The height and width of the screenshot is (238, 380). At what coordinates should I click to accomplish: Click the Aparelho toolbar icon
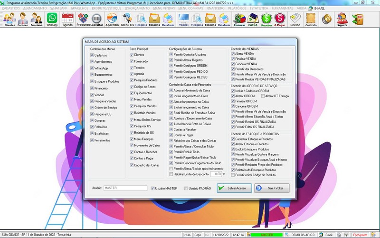click(x=112, y=19)
